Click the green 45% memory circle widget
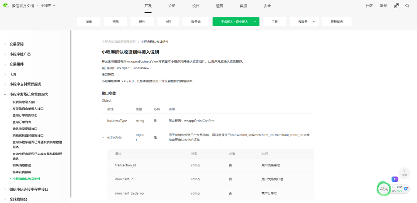The height and width of the screenshot is (203, 417). 383,189
